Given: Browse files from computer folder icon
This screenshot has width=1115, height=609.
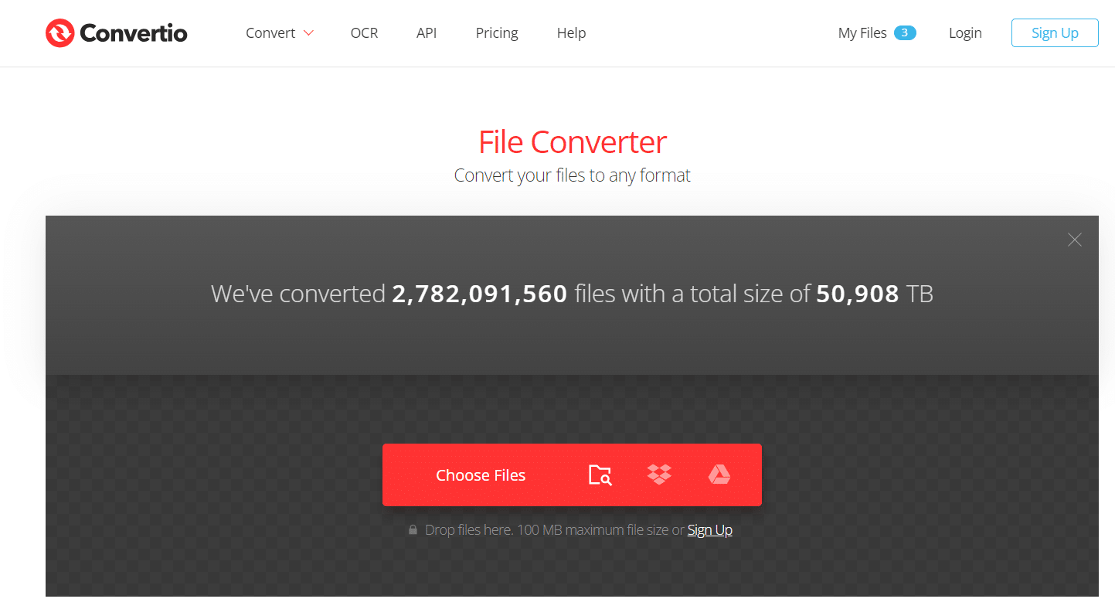Looking at the screenshot, I should tap(600, 475).
